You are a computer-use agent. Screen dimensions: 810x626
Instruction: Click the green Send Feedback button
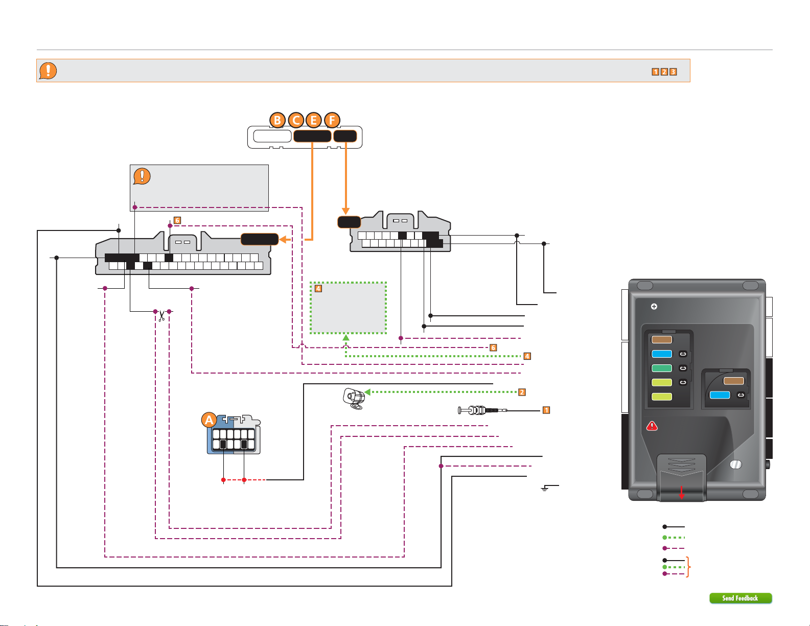(740, 598)
